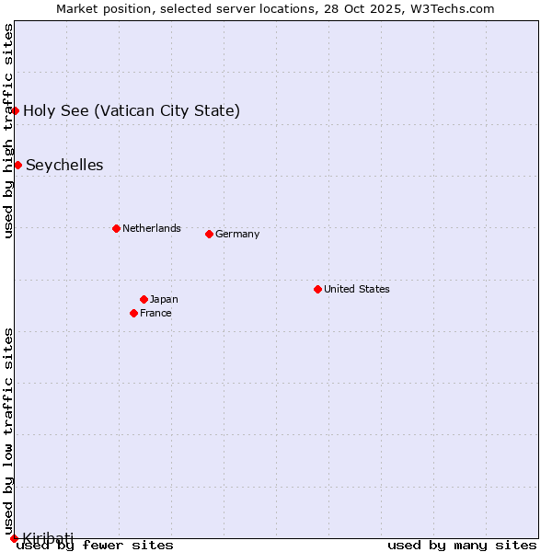Click the 'used by high traffic sites' axis label
Viewport: 552px width, 552px height.
[8, 132]
